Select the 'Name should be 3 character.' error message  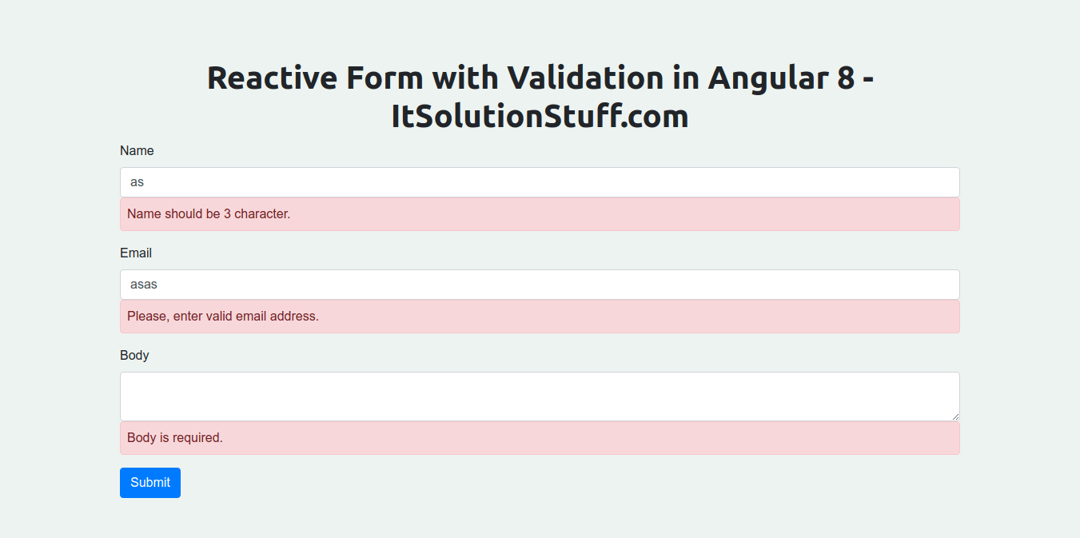[x=209, y=213]
